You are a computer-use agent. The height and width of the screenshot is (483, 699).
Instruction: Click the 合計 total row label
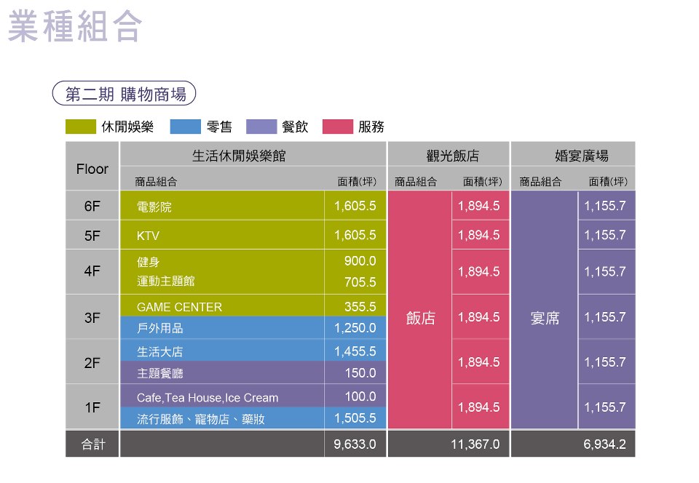point(92,444)
